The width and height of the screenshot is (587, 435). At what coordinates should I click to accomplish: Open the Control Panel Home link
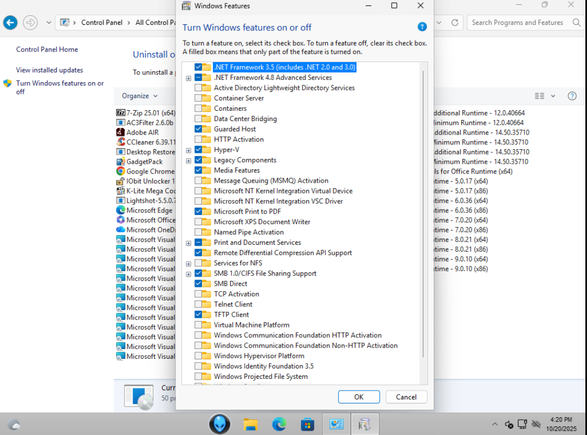click(x=47, y=50)
